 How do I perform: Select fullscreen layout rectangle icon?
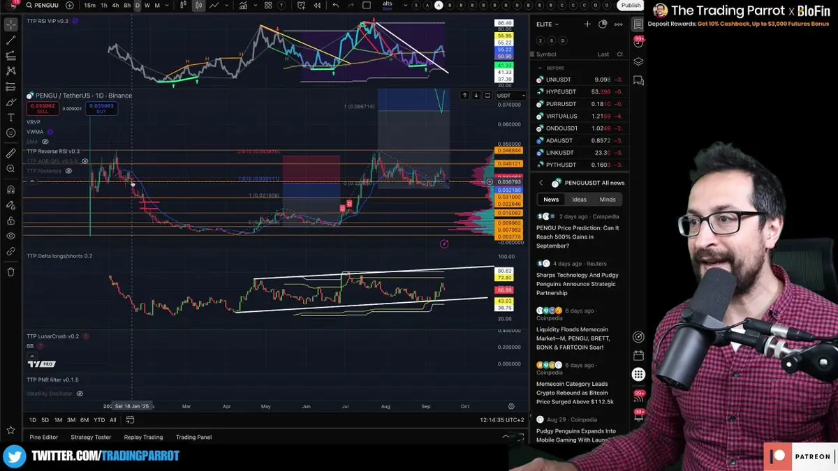367,5
